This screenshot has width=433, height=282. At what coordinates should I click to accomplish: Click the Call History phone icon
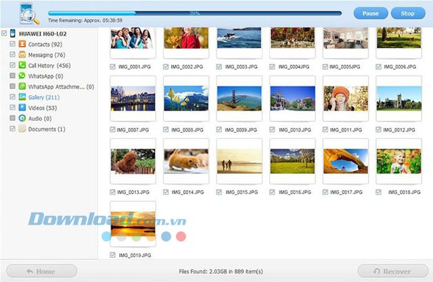[22, 65]
